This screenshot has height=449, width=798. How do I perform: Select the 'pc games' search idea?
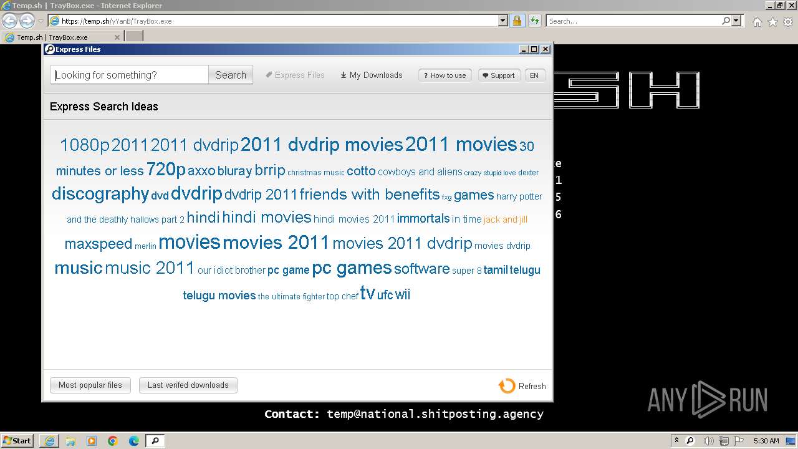(352, 268)
